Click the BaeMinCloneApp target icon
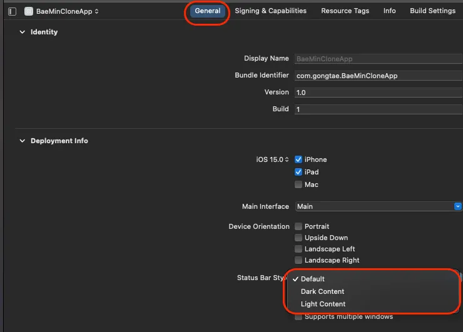Viewport: 463px width, 332px height. click(28, 11)
